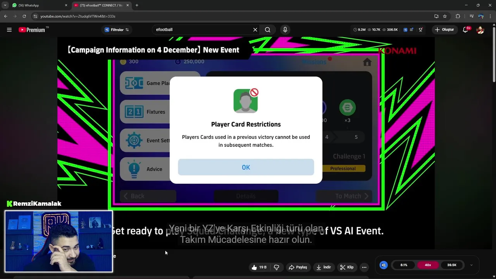Screen dimensions: 496x279
Task: Click the search magnifier button
Action: point(267,30)
